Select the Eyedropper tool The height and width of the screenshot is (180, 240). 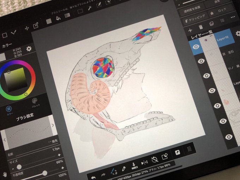124,169
